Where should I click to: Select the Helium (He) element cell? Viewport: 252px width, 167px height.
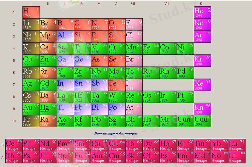[x=203, y=12]
